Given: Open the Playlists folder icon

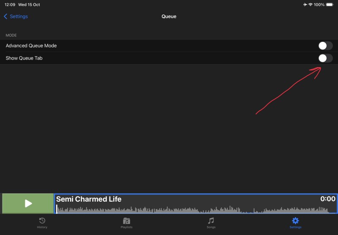Looking at the screenshot, I should (126, 221).
